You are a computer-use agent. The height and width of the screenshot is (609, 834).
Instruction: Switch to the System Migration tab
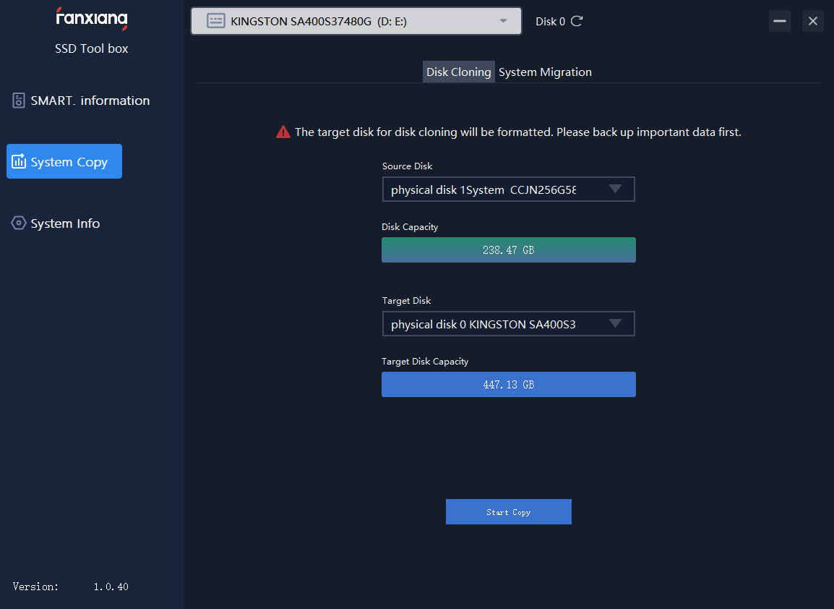pos(545,72)
